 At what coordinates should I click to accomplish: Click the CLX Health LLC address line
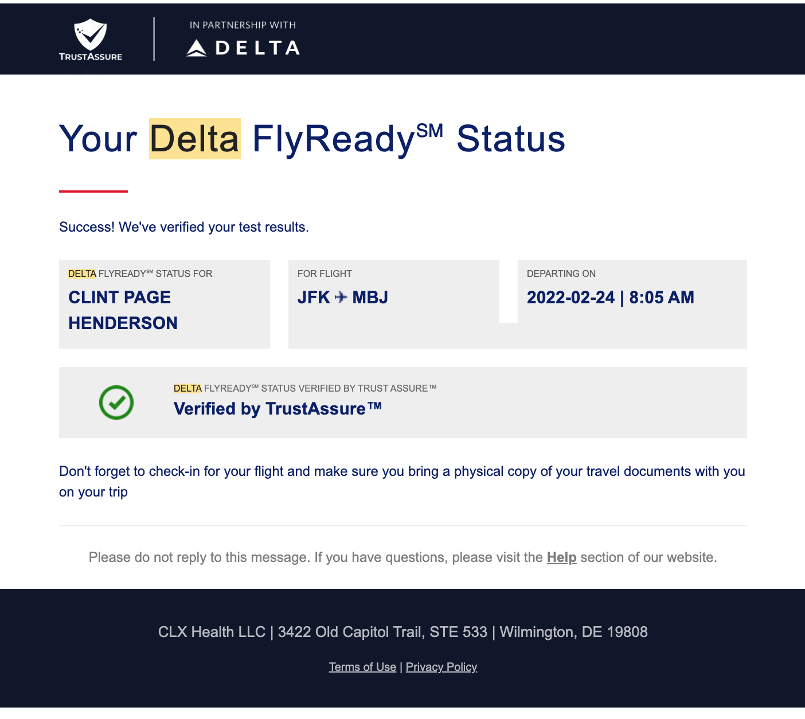point(402,632)
